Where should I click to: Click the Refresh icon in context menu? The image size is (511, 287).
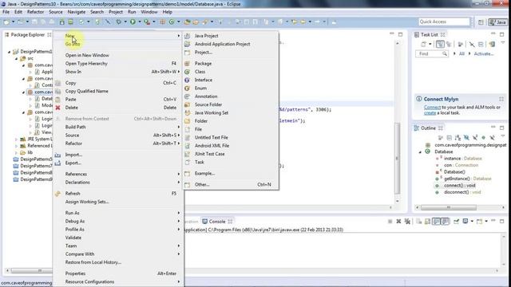tap(57, 193)
